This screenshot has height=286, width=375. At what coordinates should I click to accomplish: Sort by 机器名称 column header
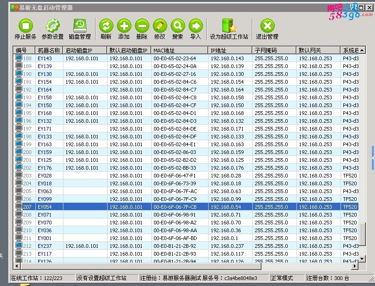[49, 50]
